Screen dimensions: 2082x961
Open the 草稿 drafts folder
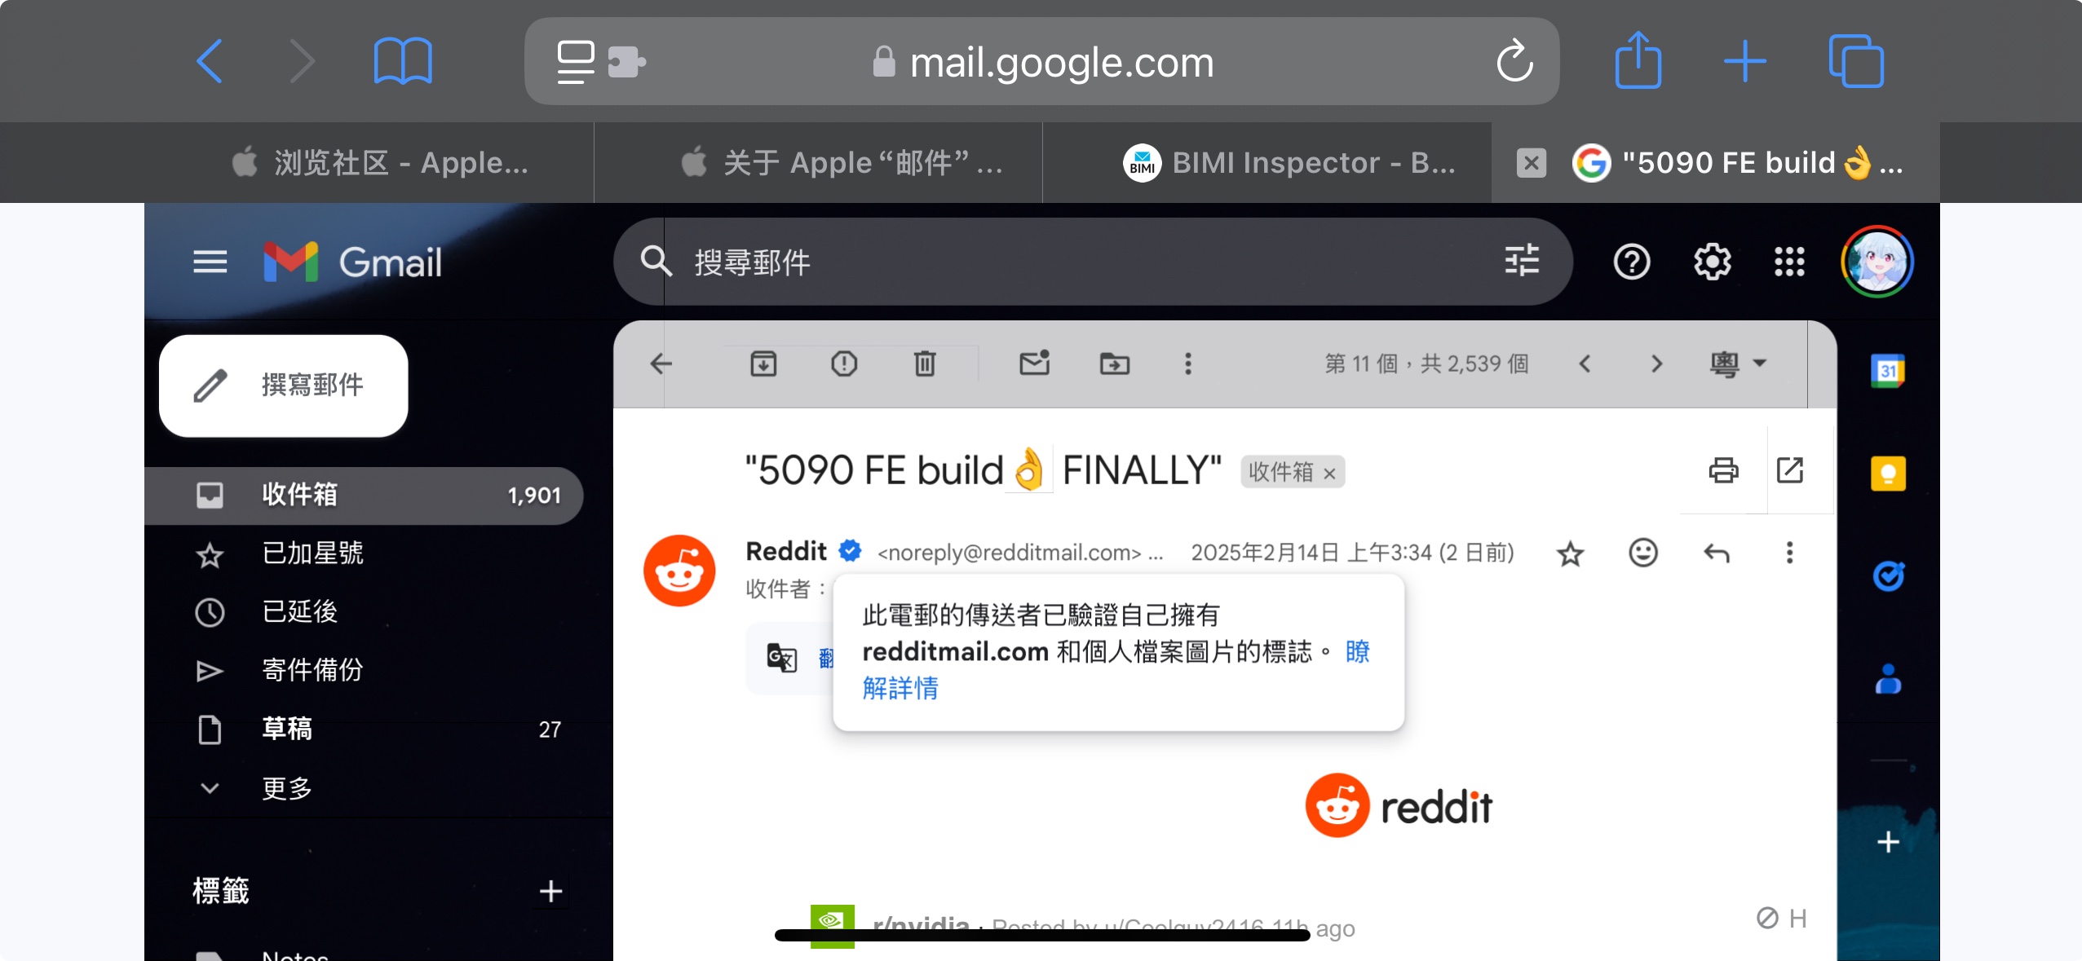364,729
